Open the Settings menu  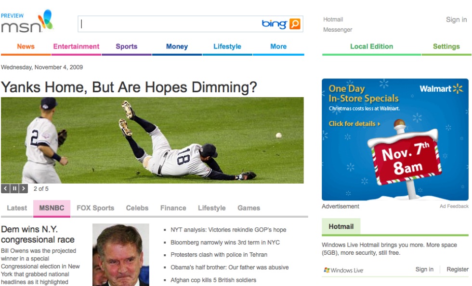pos(446,47)
